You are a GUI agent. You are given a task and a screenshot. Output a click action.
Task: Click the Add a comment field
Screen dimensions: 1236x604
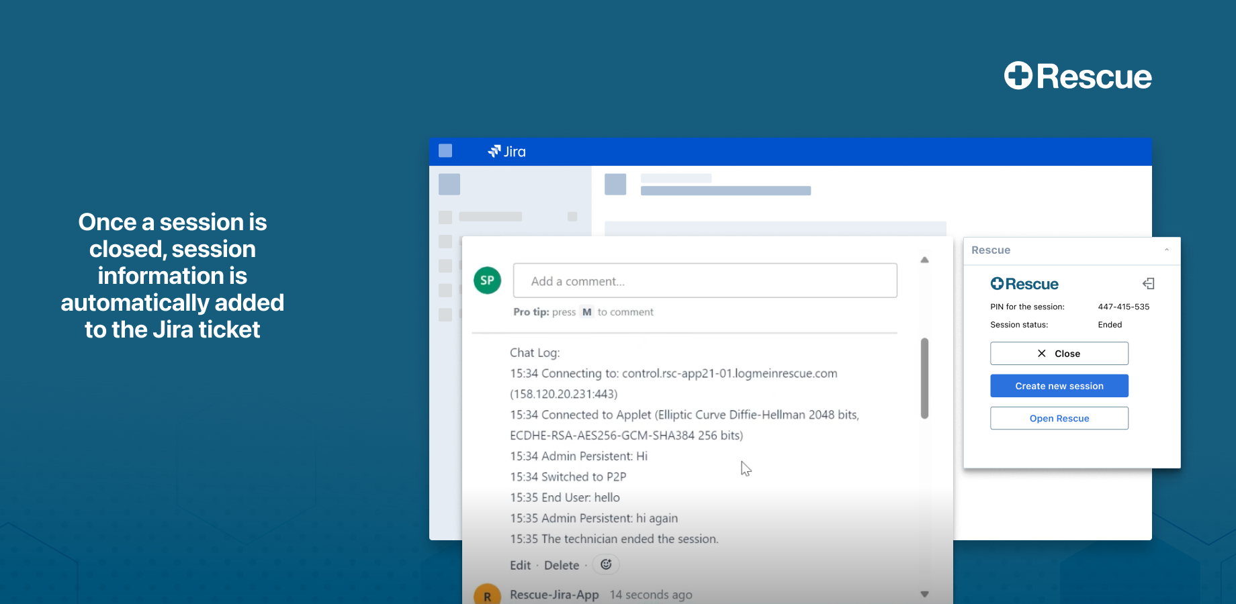click(x=705, y=281)
